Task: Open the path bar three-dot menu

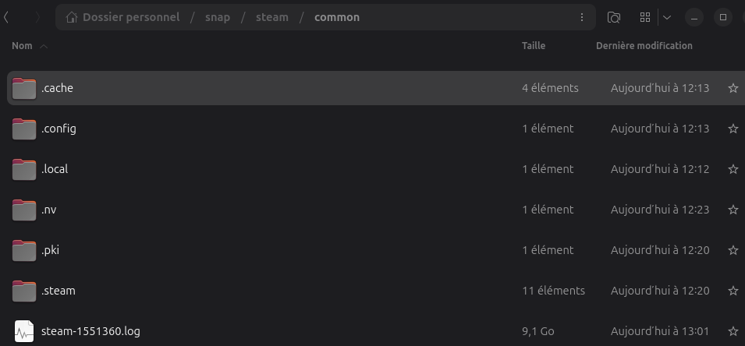Action: point(582,17)
